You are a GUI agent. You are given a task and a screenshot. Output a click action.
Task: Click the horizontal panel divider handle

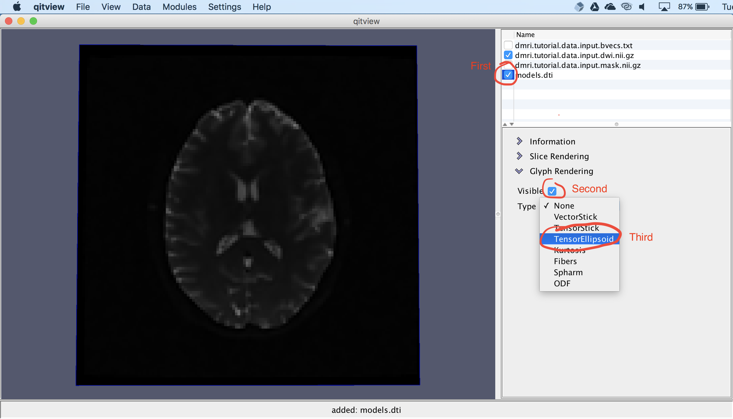(x=616, y=124)
